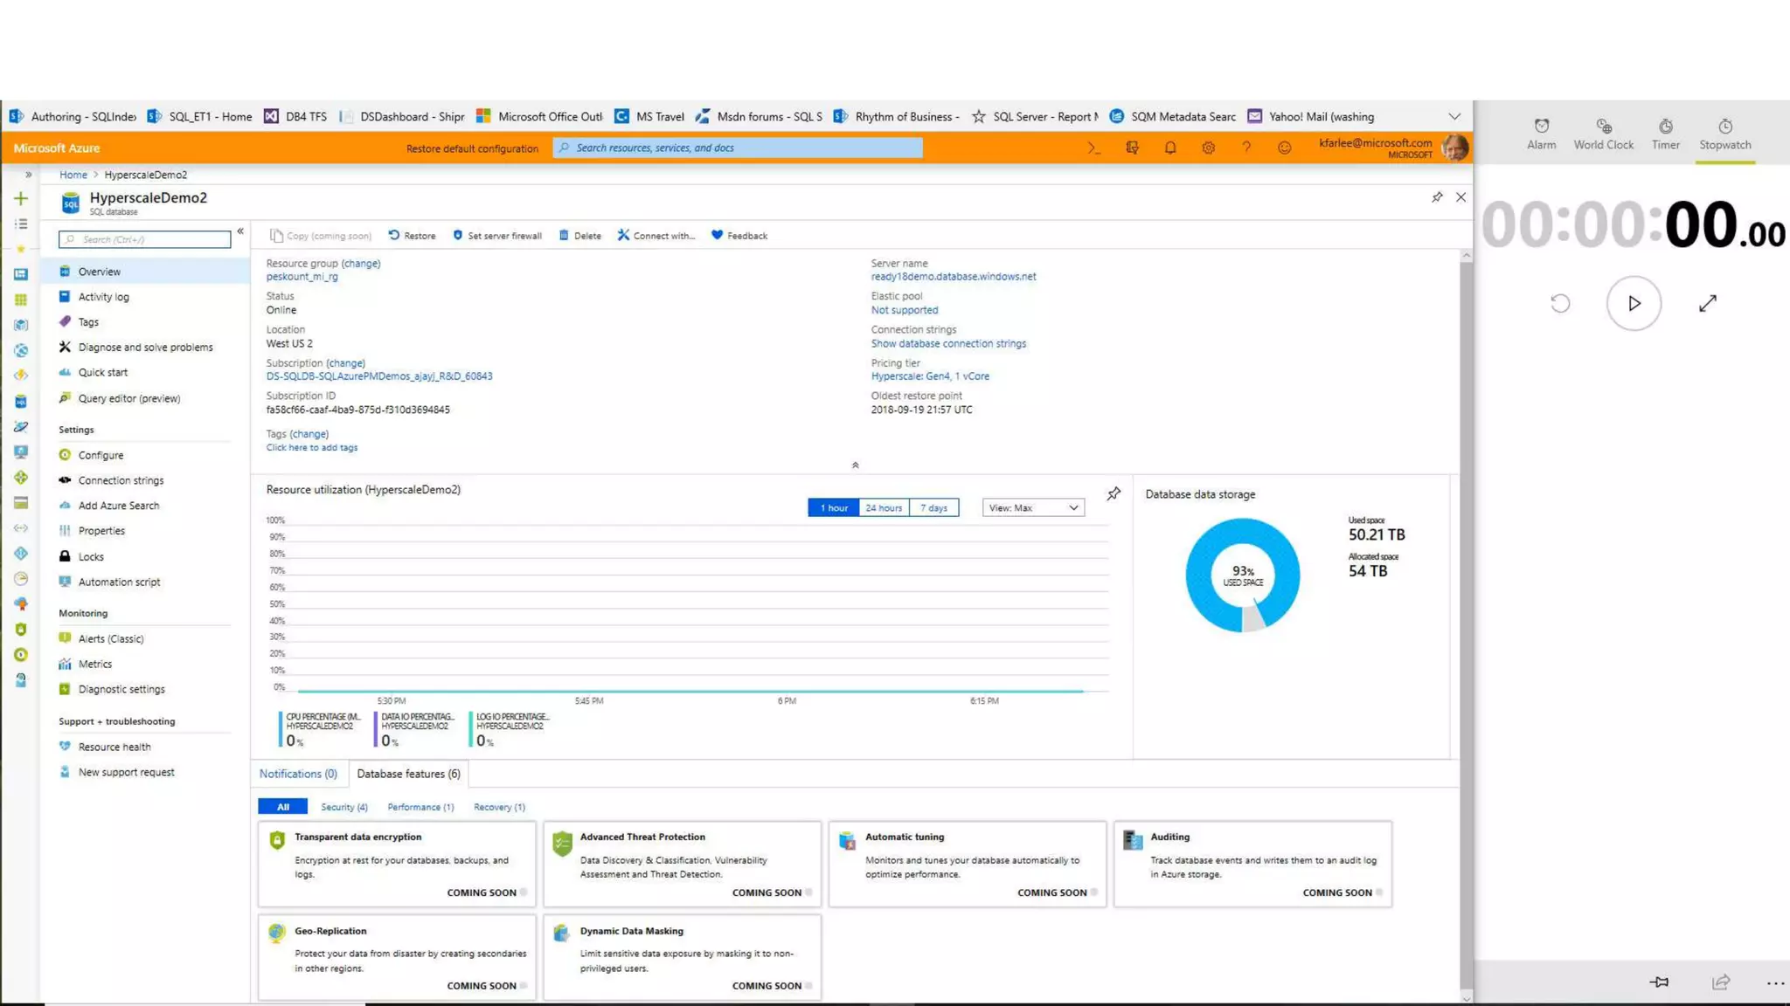The height and width of the screenshot is (1006, 1790).
Task: Click the database storage donut chart
Action: point(1242,575)
